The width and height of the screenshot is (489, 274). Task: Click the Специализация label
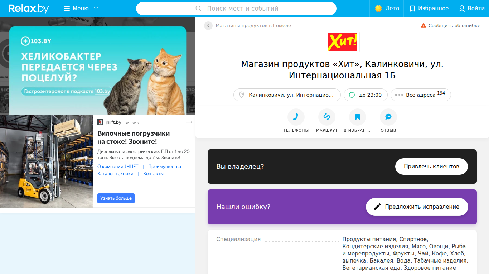coord(238,239)
